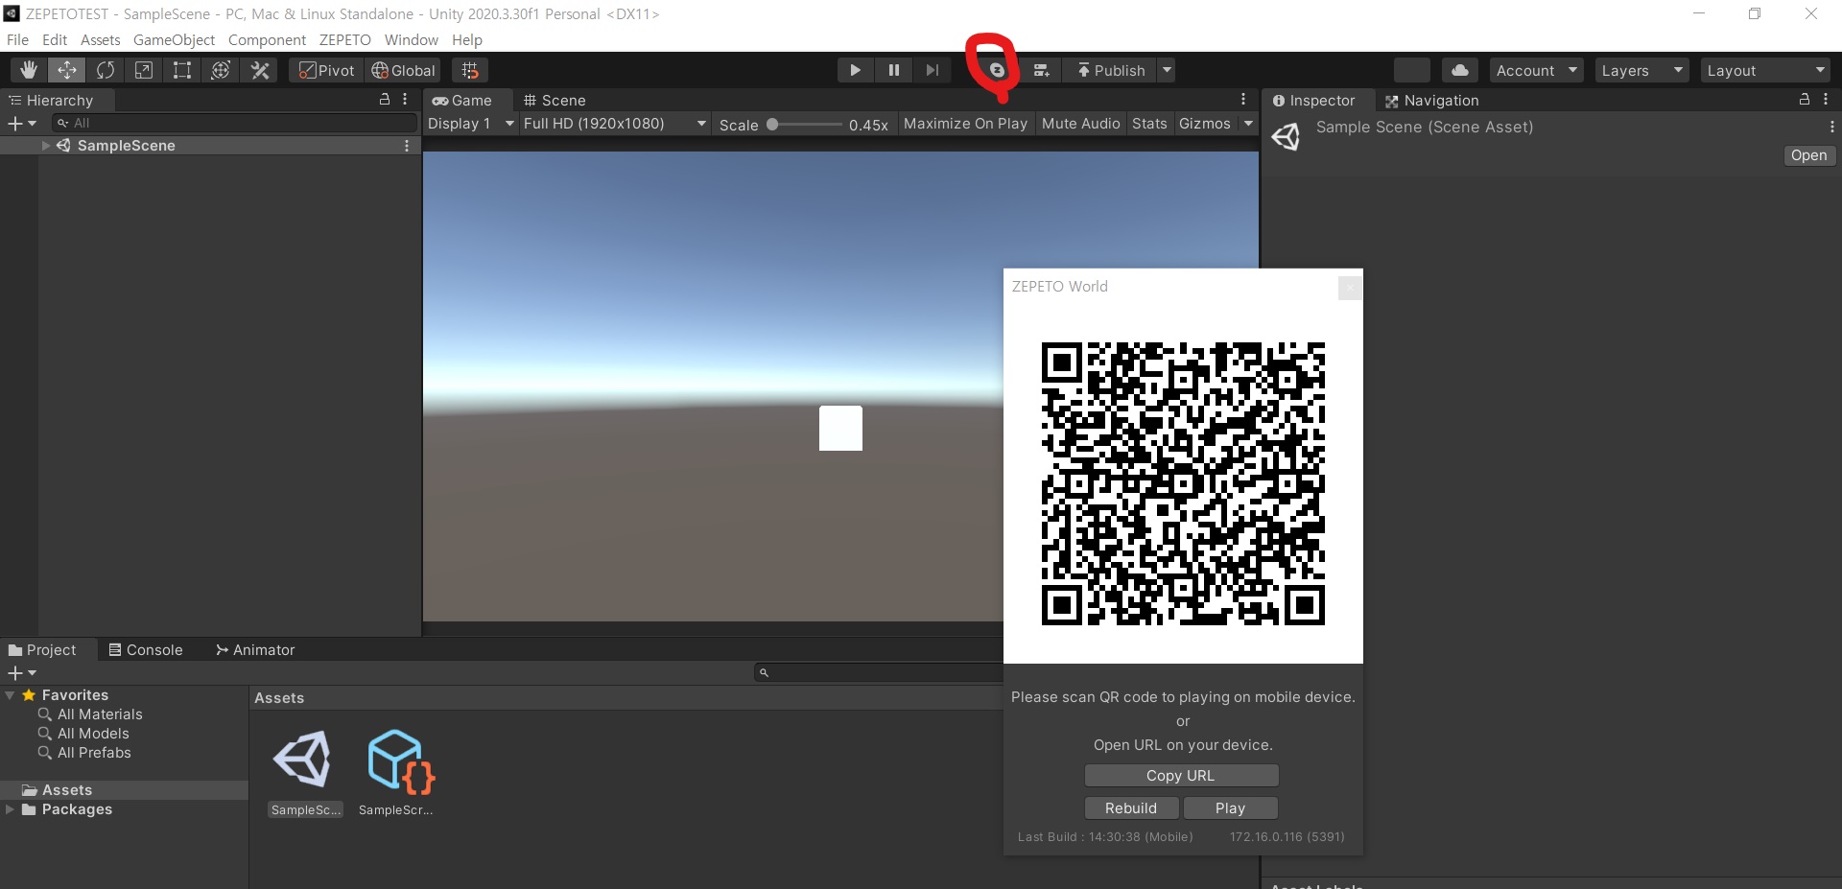Open the Component menu
1842x889 pixels.
click(267, 39)
